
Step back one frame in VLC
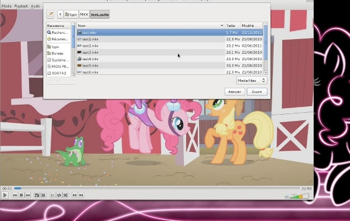pyautogui.click(x=75, y=195)
